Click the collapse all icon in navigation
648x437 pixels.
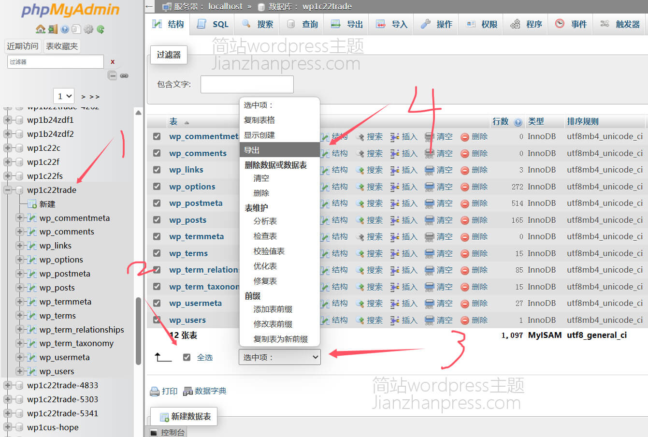pos(112,75)
